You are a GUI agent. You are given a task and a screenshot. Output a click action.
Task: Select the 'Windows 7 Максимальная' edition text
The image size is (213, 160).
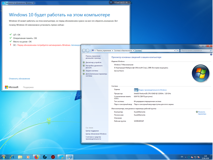[124, 65]
